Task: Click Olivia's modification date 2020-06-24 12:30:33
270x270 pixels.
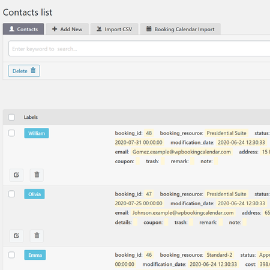Action: [x=241, y=203]
